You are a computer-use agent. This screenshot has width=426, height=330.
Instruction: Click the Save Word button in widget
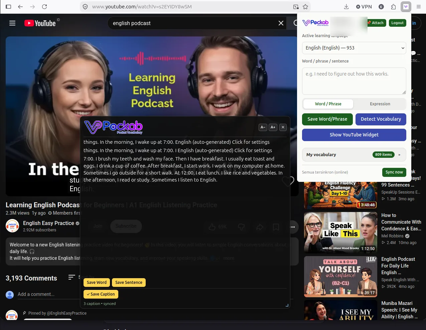(97, 283)
